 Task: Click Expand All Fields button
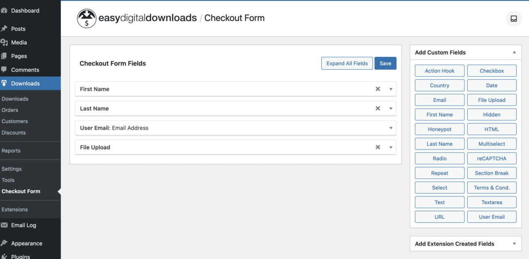(347, 63)
